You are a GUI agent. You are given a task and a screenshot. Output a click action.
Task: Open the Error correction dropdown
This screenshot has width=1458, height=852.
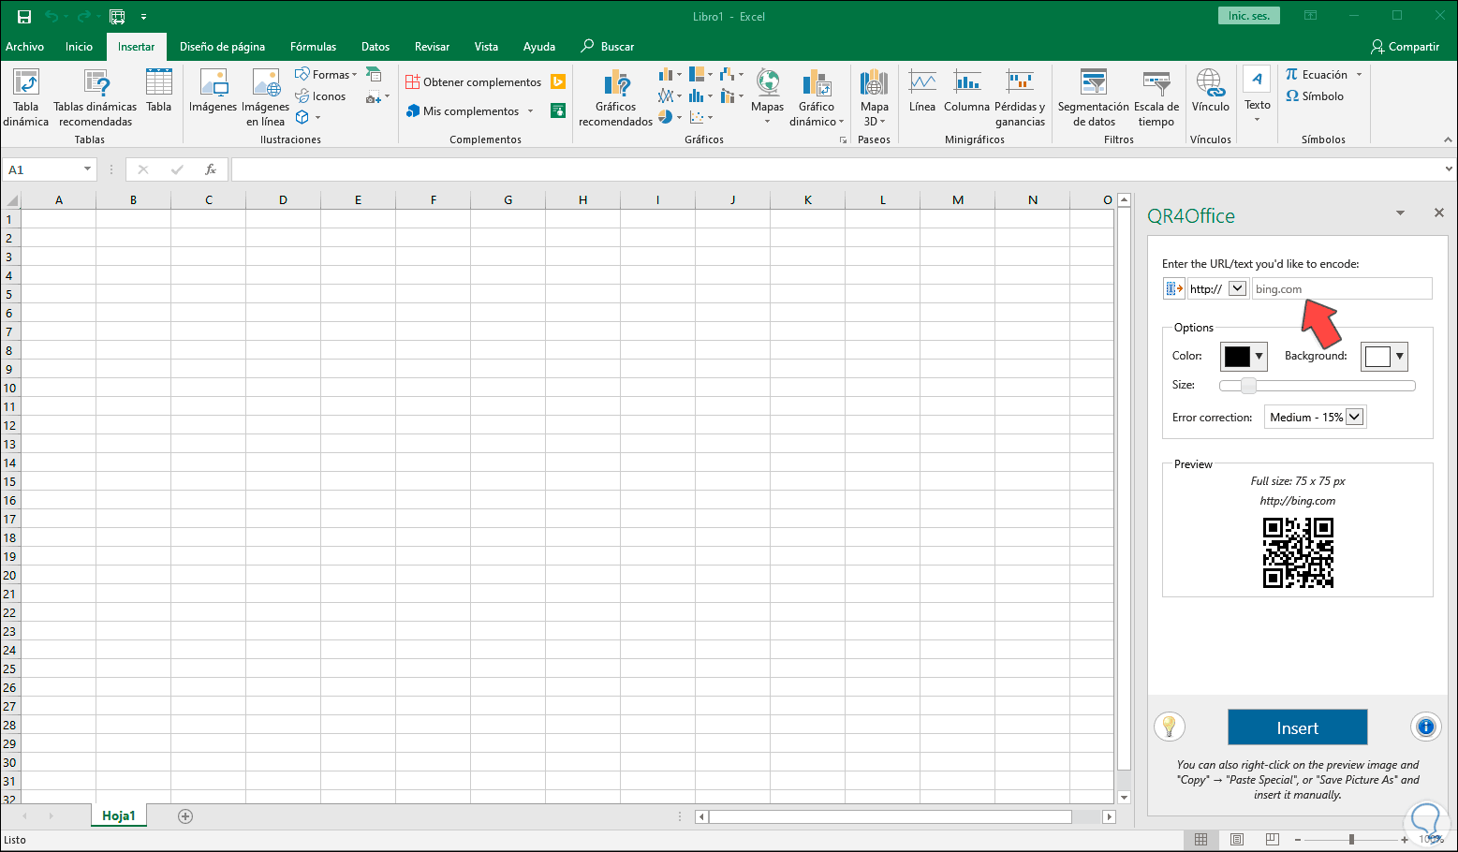(1354, 417)
